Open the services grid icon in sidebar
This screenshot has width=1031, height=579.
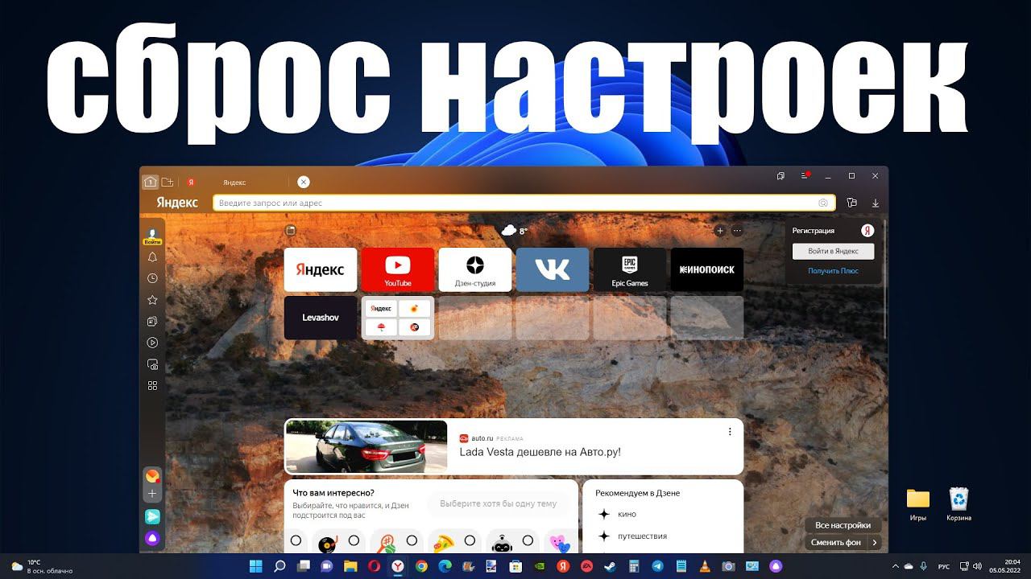[152, 386]
